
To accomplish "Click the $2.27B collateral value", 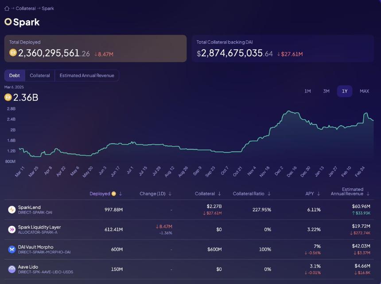I will point(214,206).
